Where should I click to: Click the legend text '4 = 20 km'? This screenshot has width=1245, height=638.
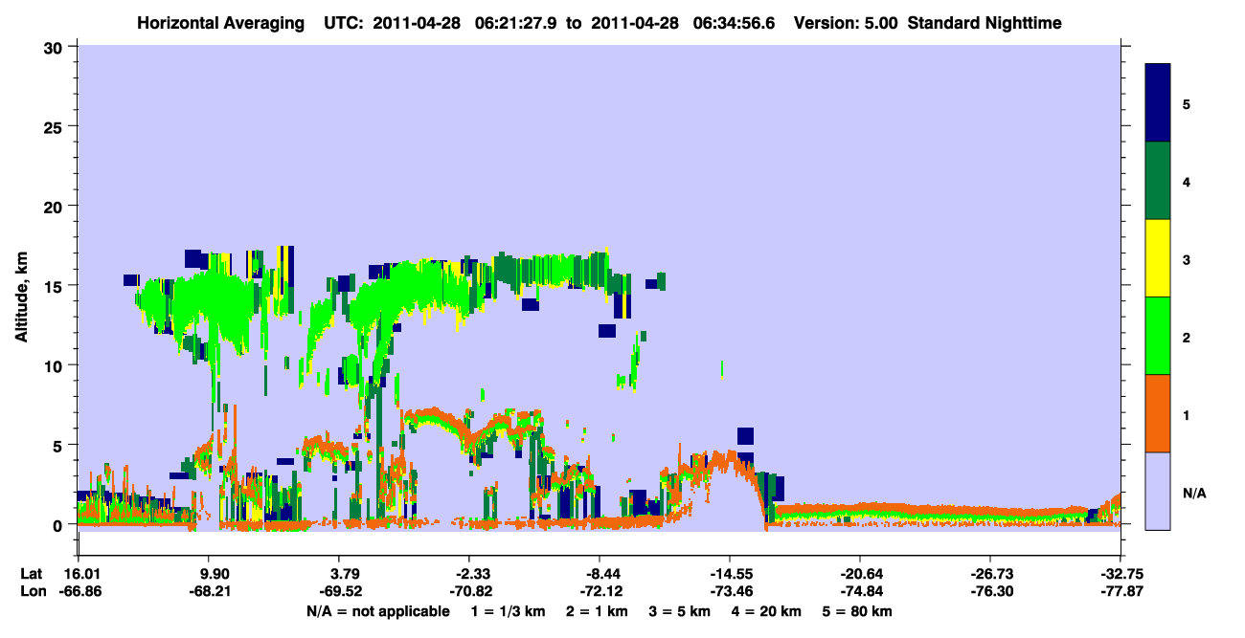[768, 611]
